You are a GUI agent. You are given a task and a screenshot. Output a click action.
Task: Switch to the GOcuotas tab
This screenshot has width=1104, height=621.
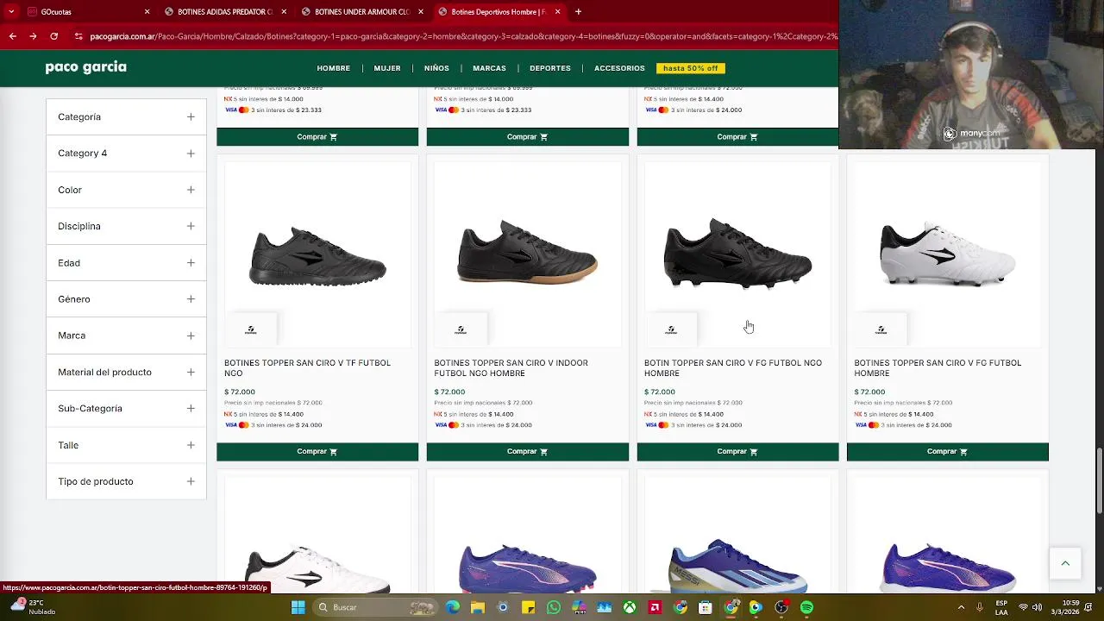(x=86, y=12)
